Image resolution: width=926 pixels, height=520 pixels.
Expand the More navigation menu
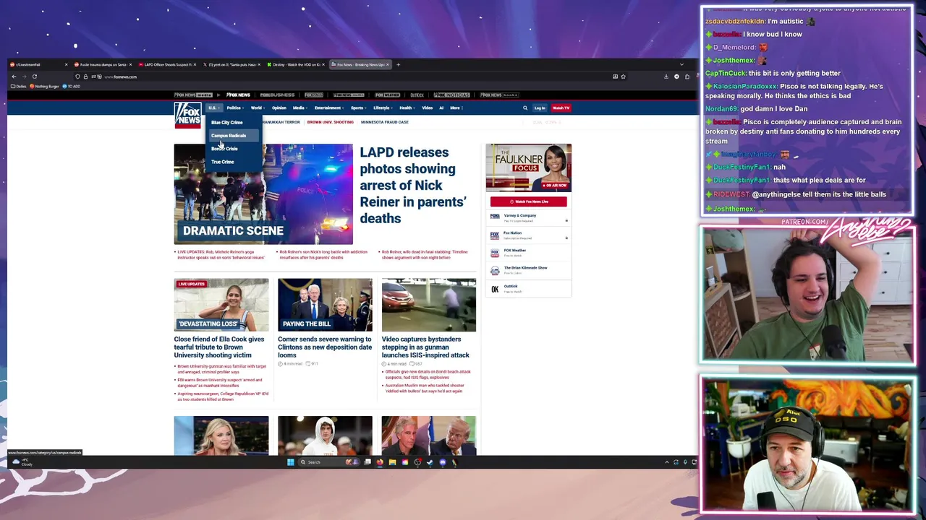point(456,108)
